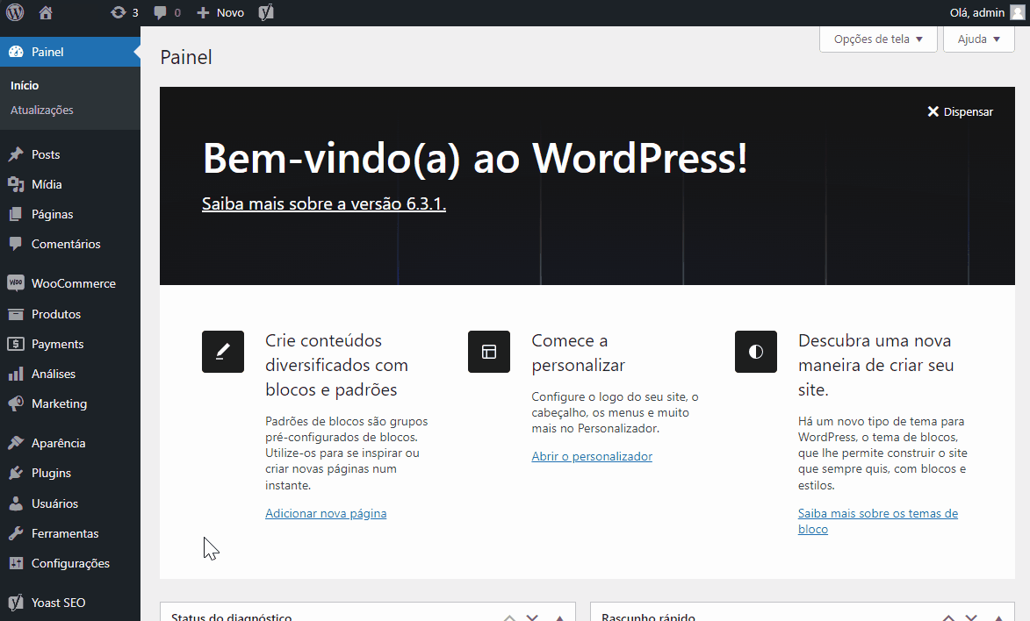Click the Painel page heading
1030x621 pixels.
pos(186,57)
